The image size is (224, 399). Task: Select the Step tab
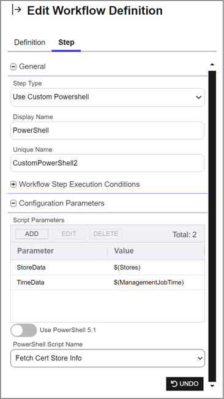coord(66,42)
